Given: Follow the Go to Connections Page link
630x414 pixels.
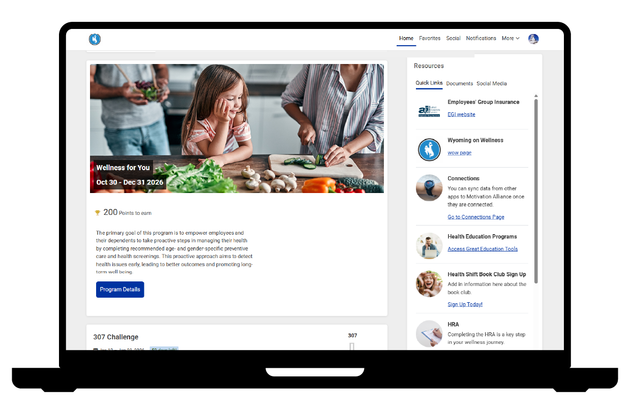Looking at the screenshot, I should pyautogui.click(x=475, y=217).
